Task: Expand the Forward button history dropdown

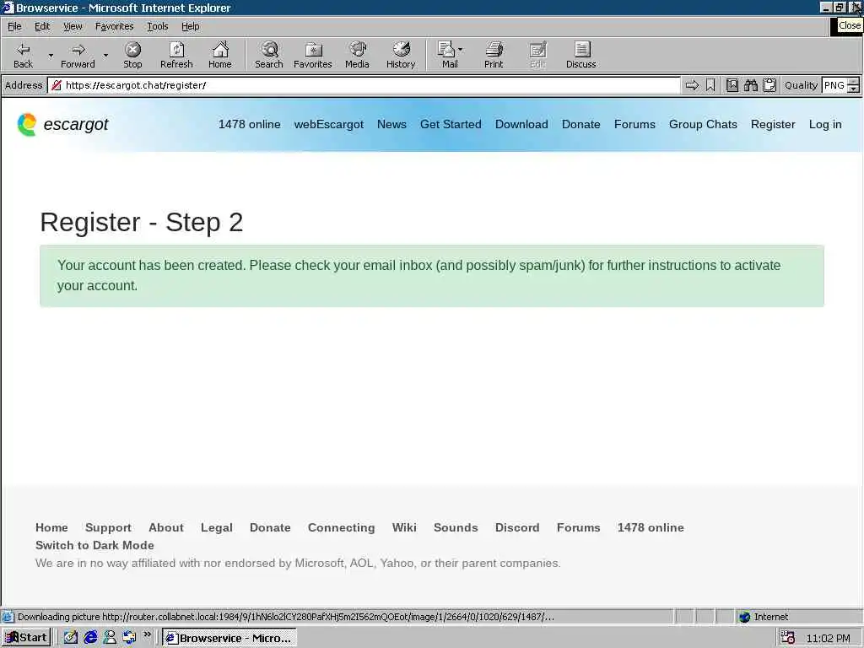Action: pos(105,55)
